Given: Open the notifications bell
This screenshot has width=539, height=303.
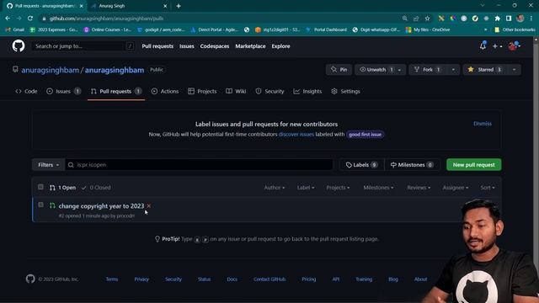Looking at the screenshot, I should [483, 45].
